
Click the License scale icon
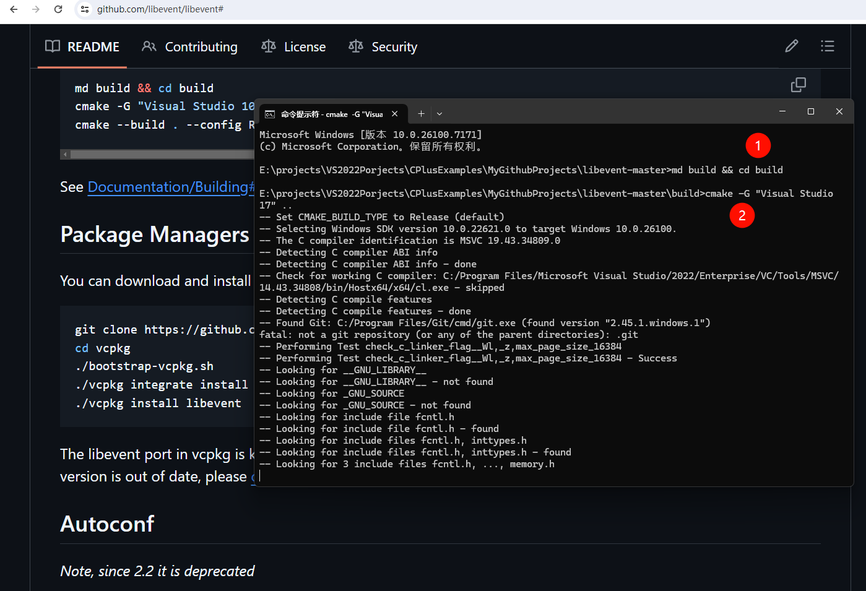click(x=269, y=46)
